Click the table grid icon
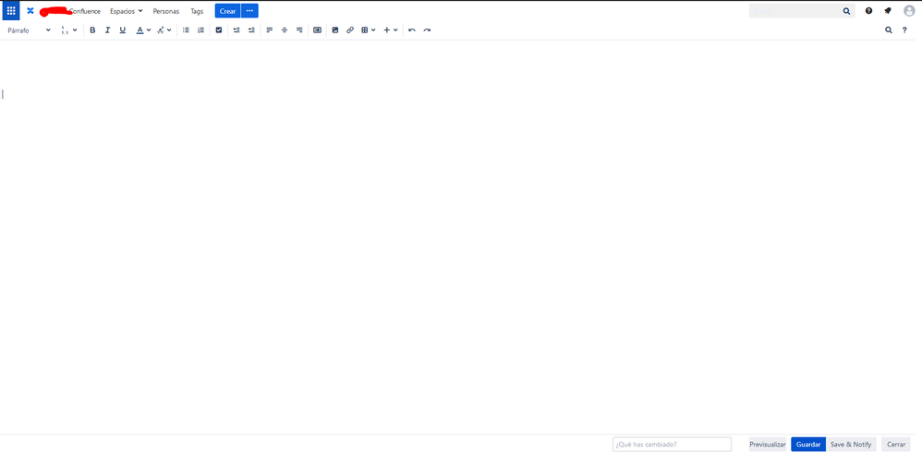Screen dimensions: 922x453 [x=365, y=30]
